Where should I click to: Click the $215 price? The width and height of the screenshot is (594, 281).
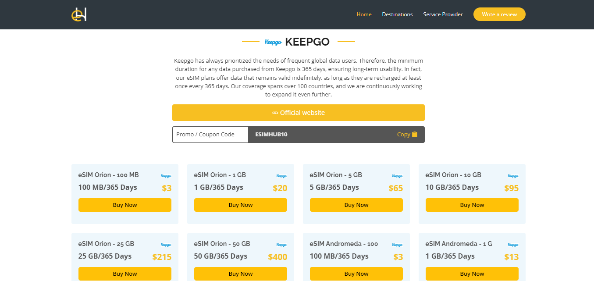point(162,257)
